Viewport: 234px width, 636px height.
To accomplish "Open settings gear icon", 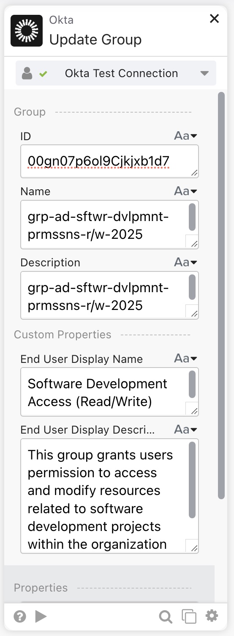I will [x=212, y=616].
